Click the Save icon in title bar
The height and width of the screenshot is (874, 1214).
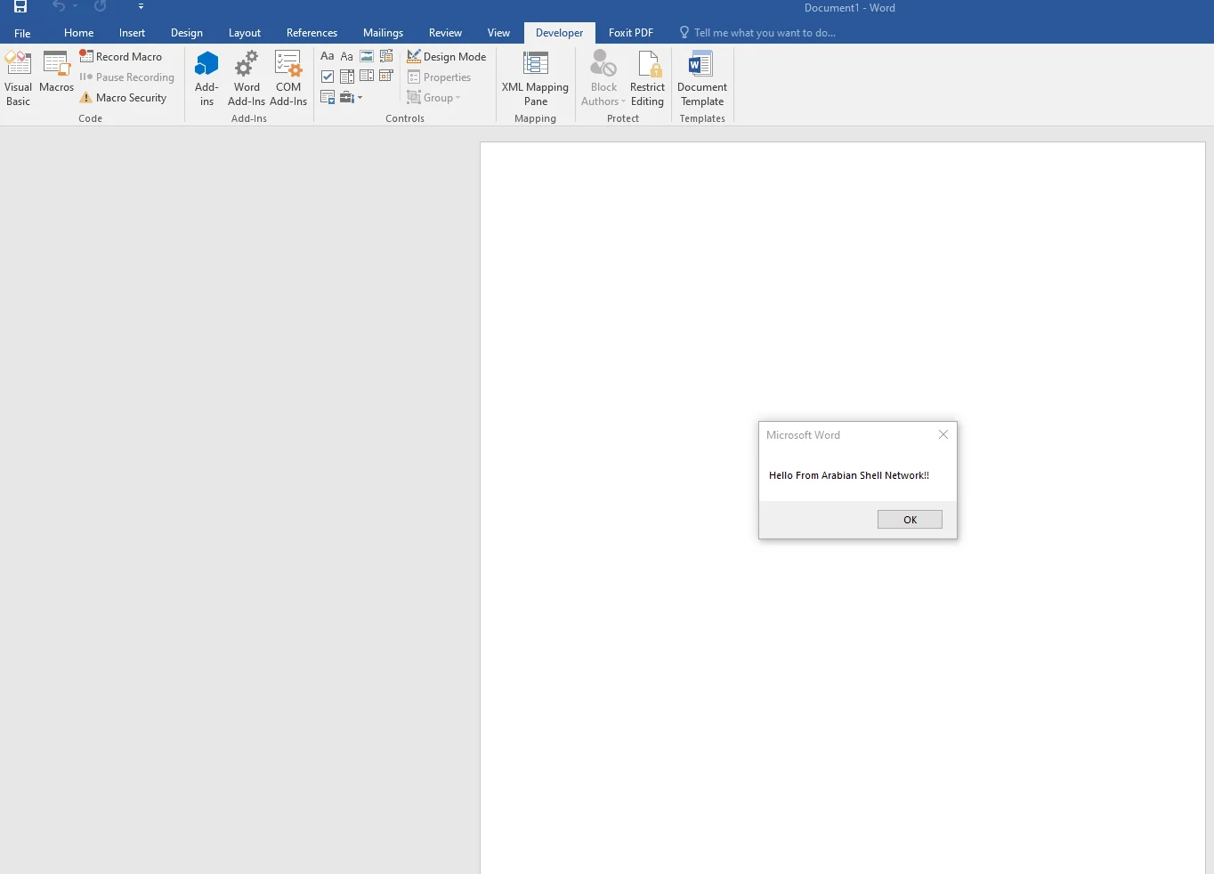(x=20, y=7)
